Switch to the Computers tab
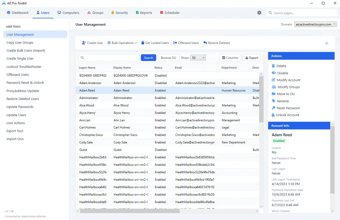Viewport: 340px width, 220px height. click(68, 13)
